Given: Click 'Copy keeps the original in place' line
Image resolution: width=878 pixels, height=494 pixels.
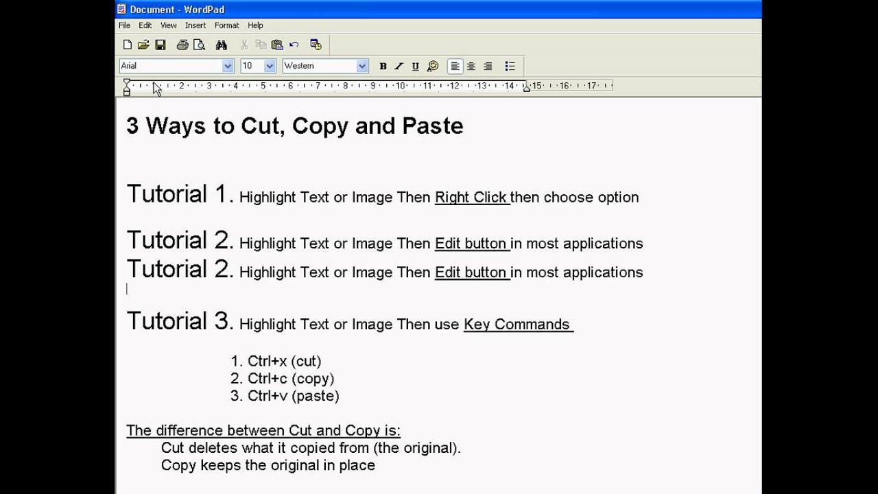Looking at the screenshot, I should pyautogui.click(x=268, y=465).
